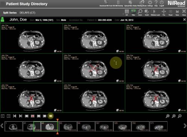Screen dimensions: 187x137
Task: Open the Settings gear
Action: click(x=150, y=3)
